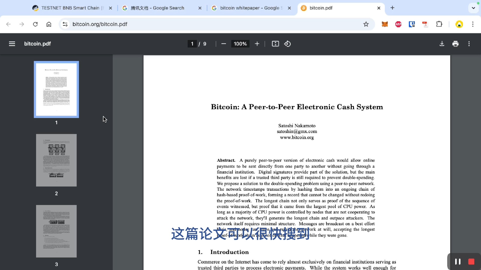Toggle the PDF sidebar menu icon
This screenshot has height=270, width=481.
(12, 44)
